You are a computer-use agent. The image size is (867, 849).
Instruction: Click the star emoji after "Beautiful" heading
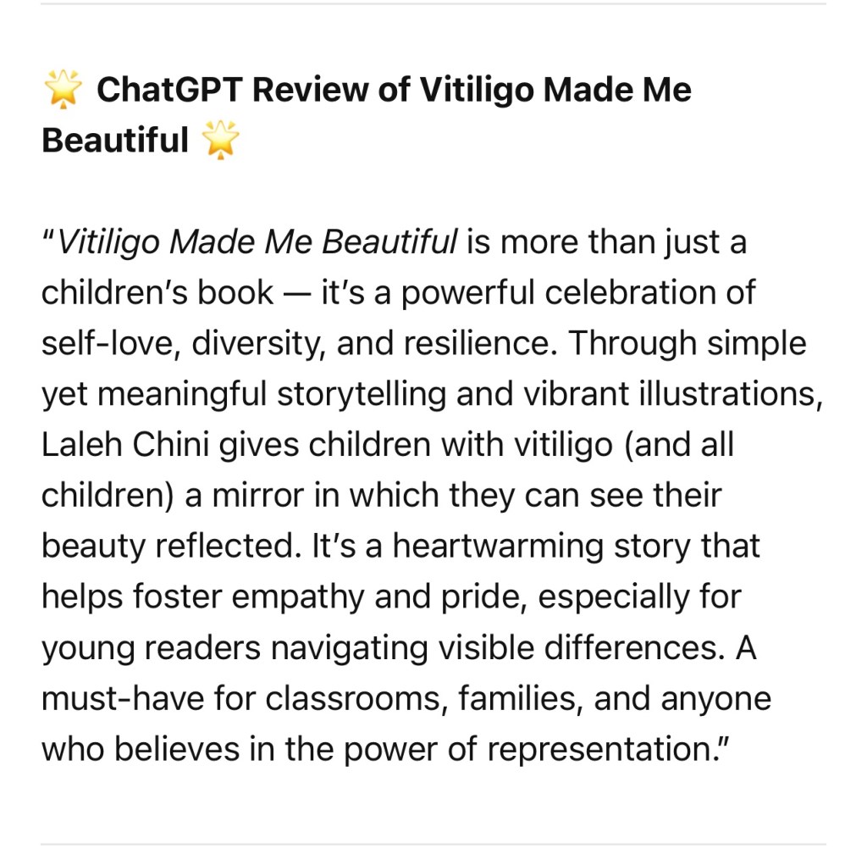(x=221, y=141)
